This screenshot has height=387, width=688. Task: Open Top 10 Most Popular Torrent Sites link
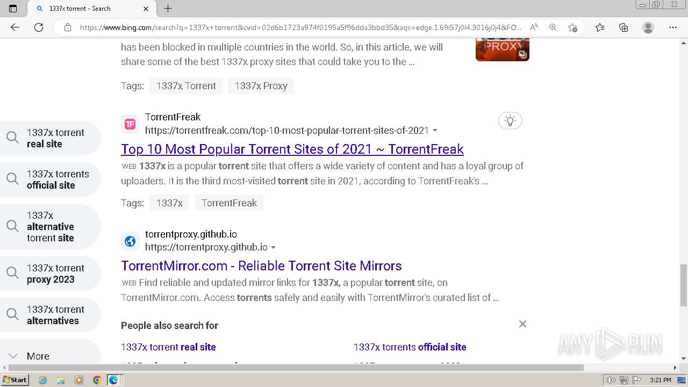pos(292,149)
